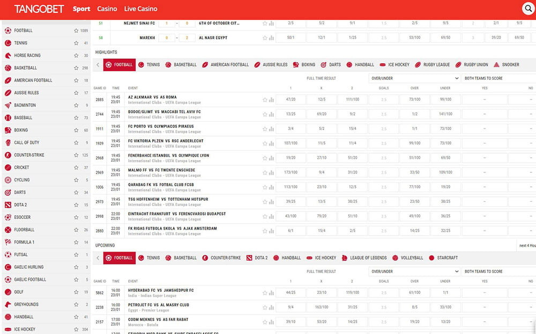Favorite the Football sport with star
This screenshot has width=536, height=334.
pyautogui.click(x=76, y=31)
